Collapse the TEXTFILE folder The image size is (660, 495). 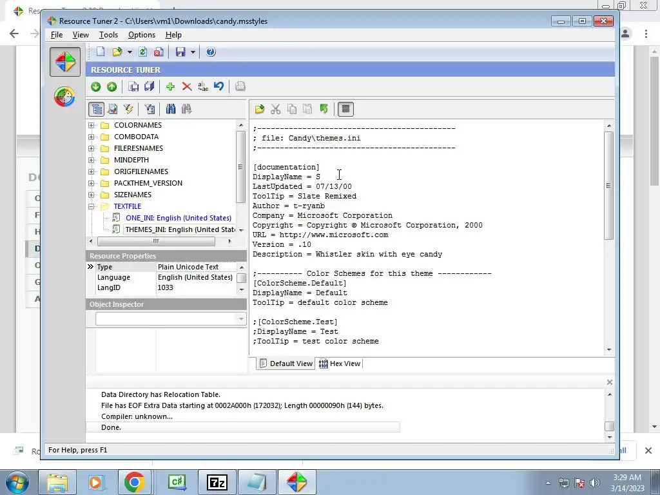(92, 206)
